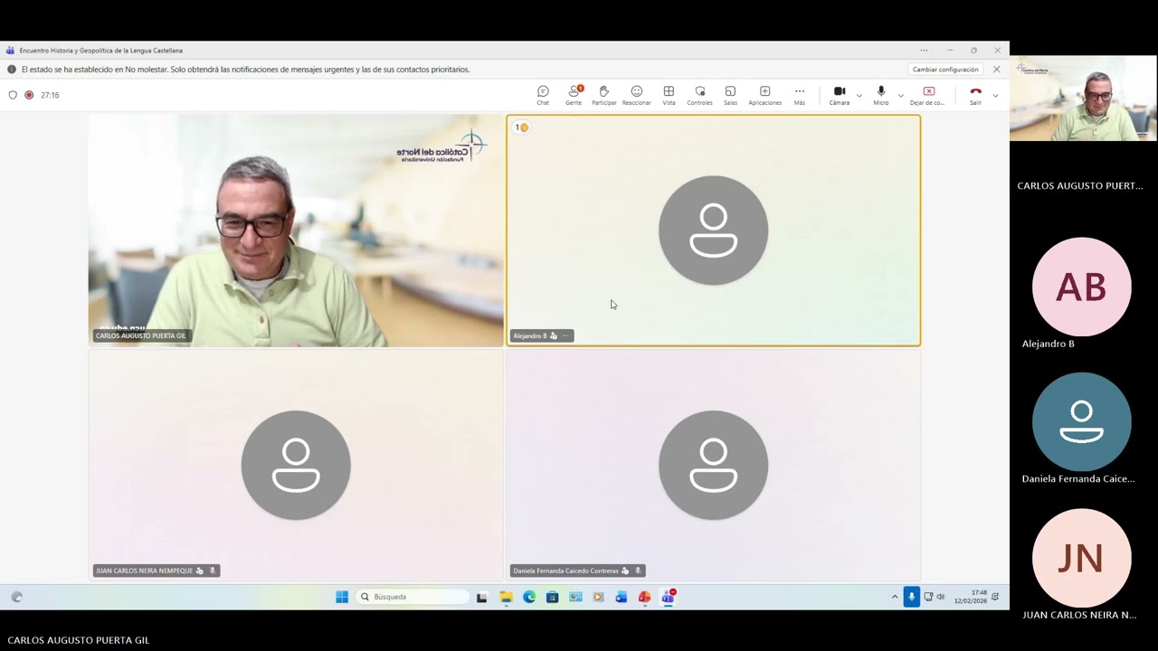Expand the microphone options arrow
The height and width of the screenshot is (651, 1158).
tap(901, 95)
